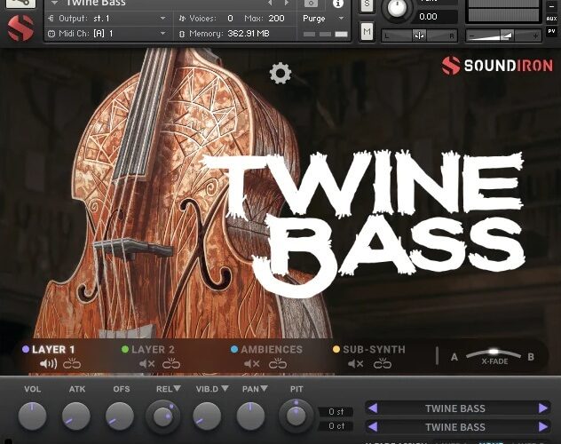Click the Sub-Synth link chain icon
Image resolution: width=561 pixels, height=444 pixels.
[382, 364]
